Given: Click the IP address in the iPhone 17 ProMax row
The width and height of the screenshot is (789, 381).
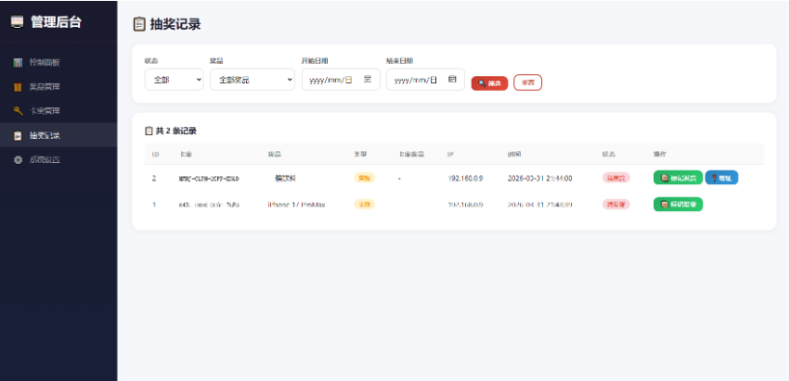Looking at the screenshot, I should [x=466, y=204].
